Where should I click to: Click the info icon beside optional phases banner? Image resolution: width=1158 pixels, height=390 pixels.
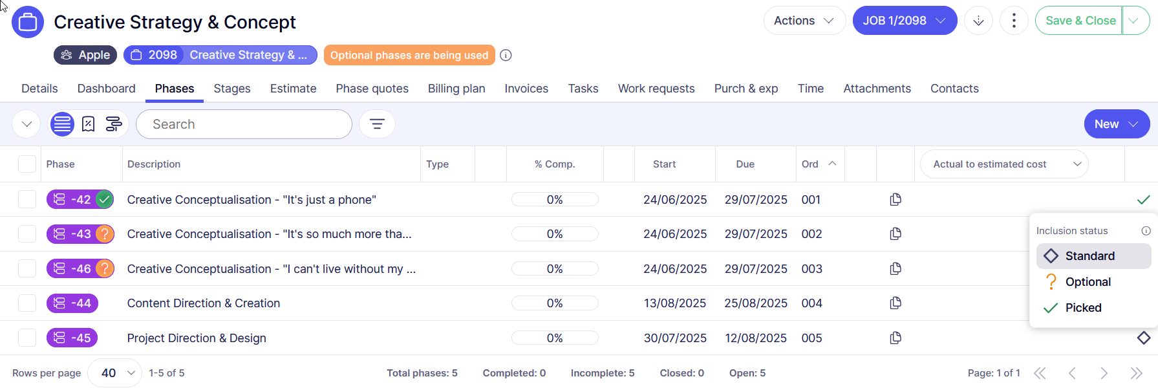click(x=506, y=56)
